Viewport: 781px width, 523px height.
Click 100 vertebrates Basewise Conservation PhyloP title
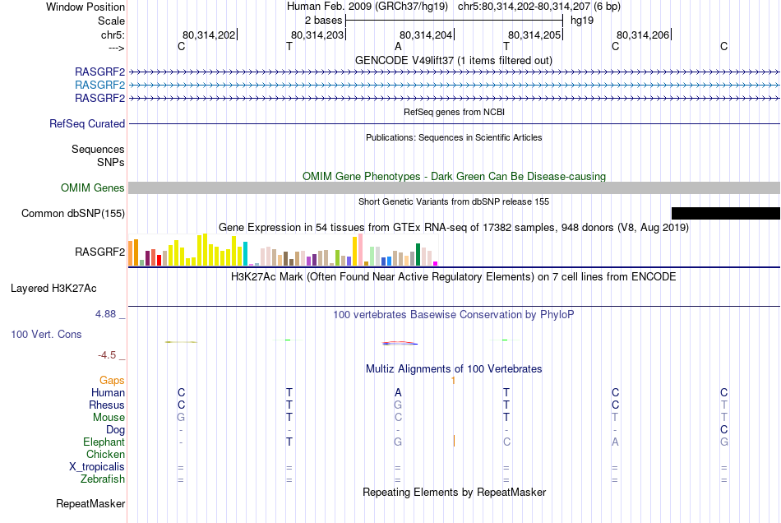click(454, 315)
